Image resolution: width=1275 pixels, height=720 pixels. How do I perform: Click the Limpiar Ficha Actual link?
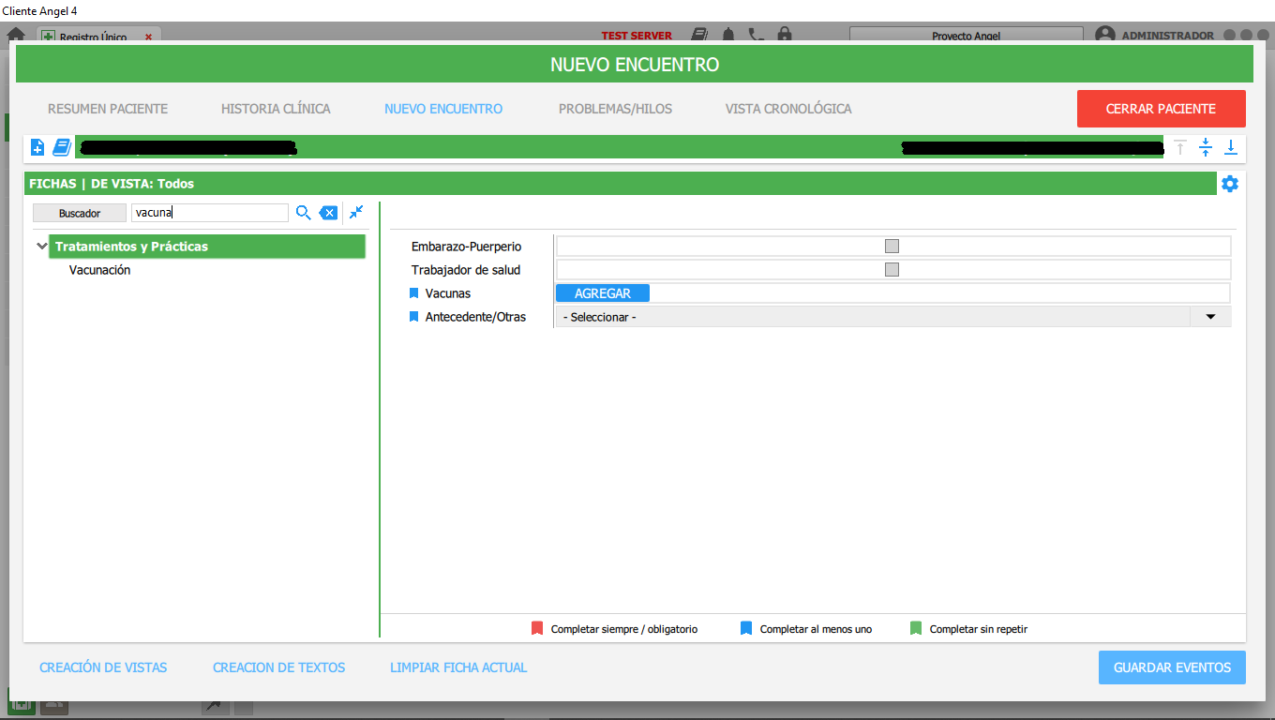tap(458, 667)
